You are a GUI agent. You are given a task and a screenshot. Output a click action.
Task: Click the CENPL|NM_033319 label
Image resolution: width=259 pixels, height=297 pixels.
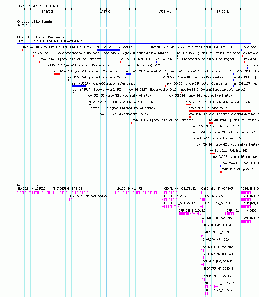pyautogui.click(x=178, y=196)
